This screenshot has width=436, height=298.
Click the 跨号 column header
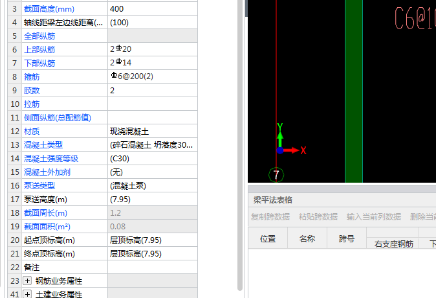(347, 238)
